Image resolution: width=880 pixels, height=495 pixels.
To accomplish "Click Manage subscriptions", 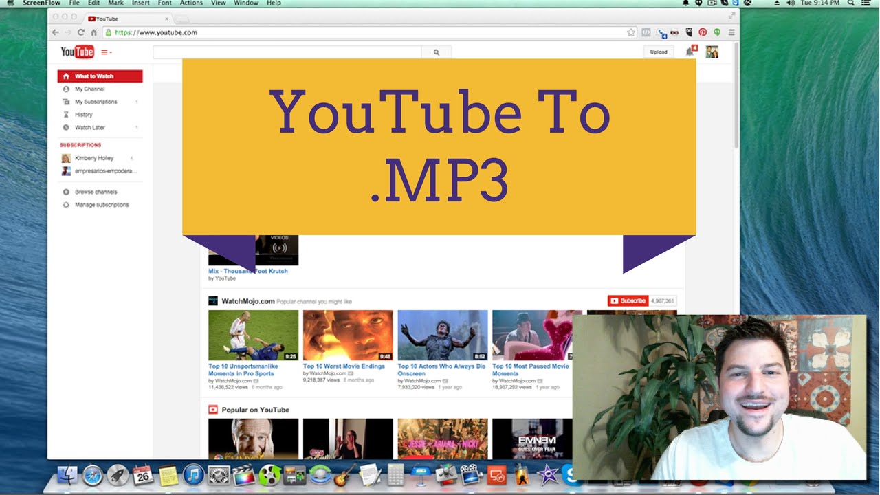I will pyautogui.click(x=101, y=205).
